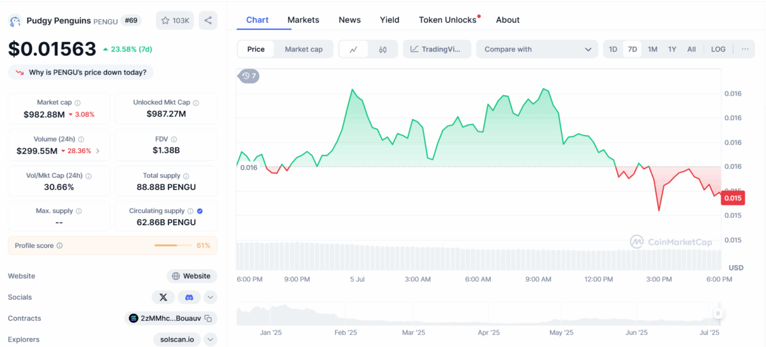The height and width of the screenshot is (347, 766).
Task: Select the Market cap toggle
Action: [304, 49]
